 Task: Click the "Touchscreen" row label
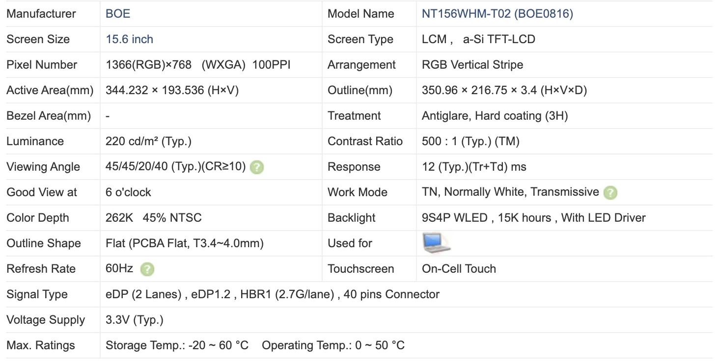(x=361, y=269)
